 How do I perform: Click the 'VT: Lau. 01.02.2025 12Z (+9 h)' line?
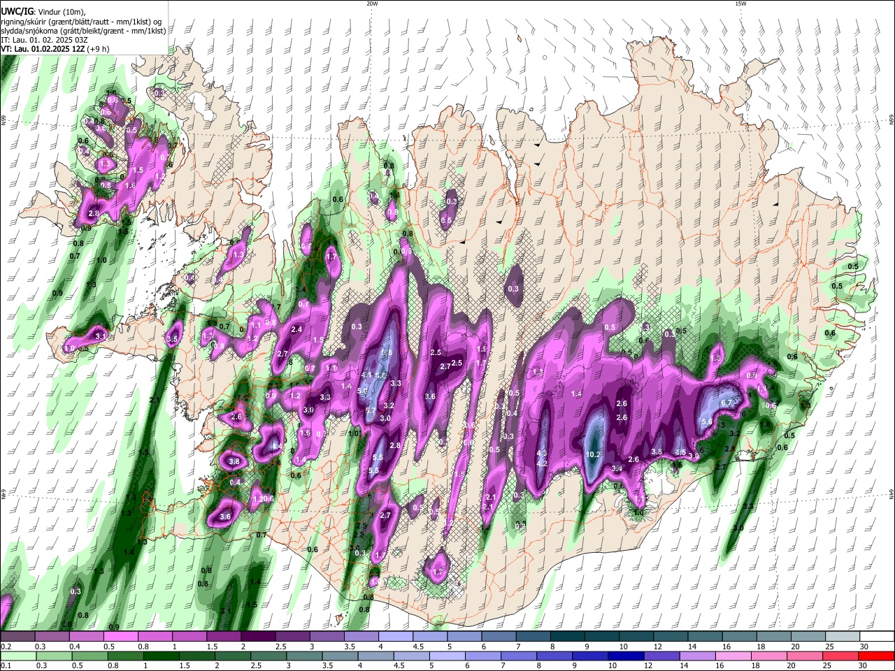pos(55,49)
